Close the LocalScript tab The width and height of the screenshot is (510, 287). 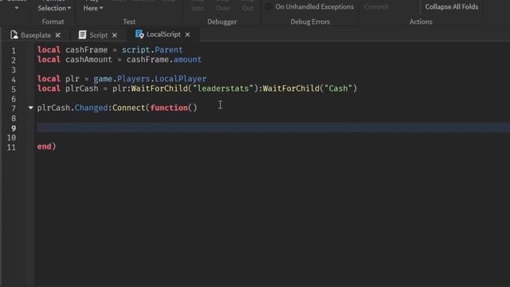[188, 34]
